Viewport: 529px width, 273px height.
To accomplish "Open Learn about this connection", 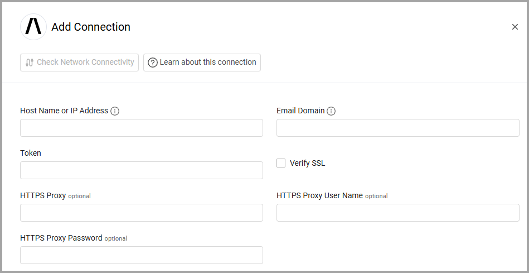I will click(202, 63).
